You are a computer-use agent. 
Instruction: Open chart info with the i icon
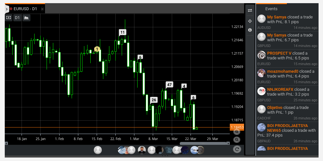click(x=250, y=30)
